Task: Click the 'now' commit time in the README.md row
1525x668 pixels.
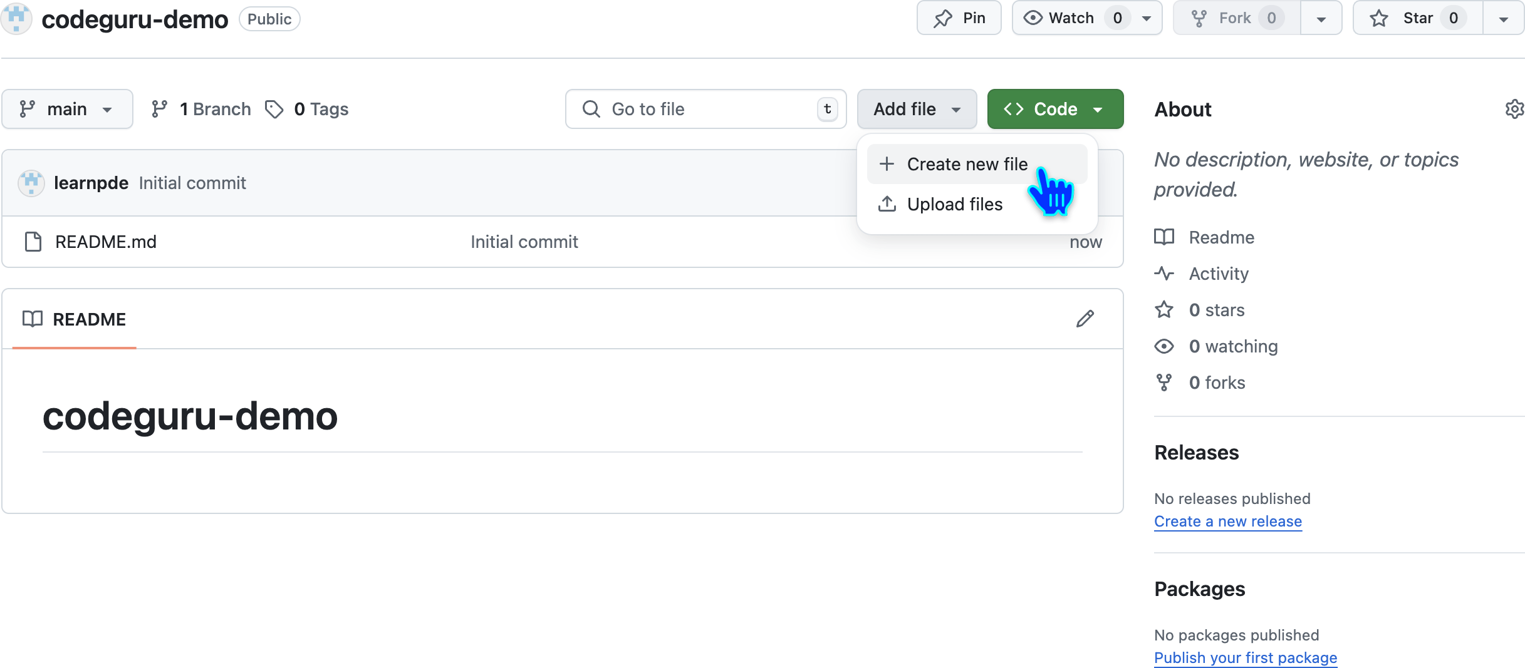Action: pyautogui.click(x=1086, y=242)
